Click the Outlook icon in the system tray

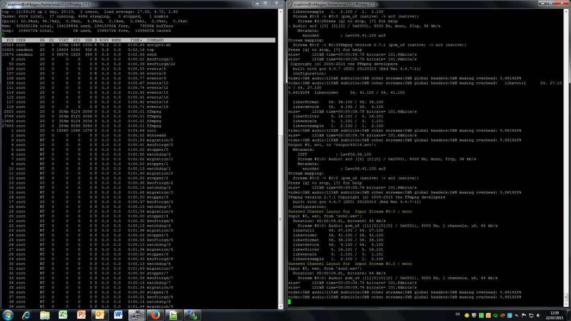tap(488, 315)
